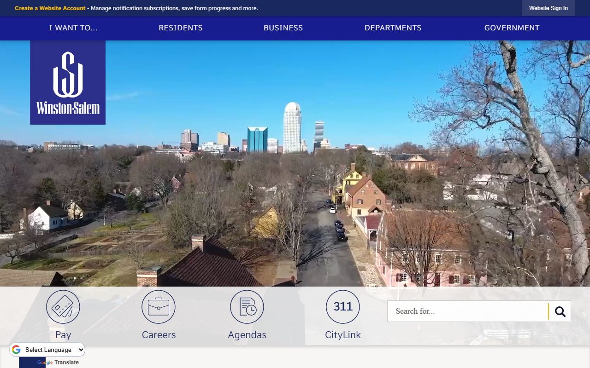The height and width of the screenshot is (368, 590).
Task: Open the Departments menu
Action: tap(393, 28)
